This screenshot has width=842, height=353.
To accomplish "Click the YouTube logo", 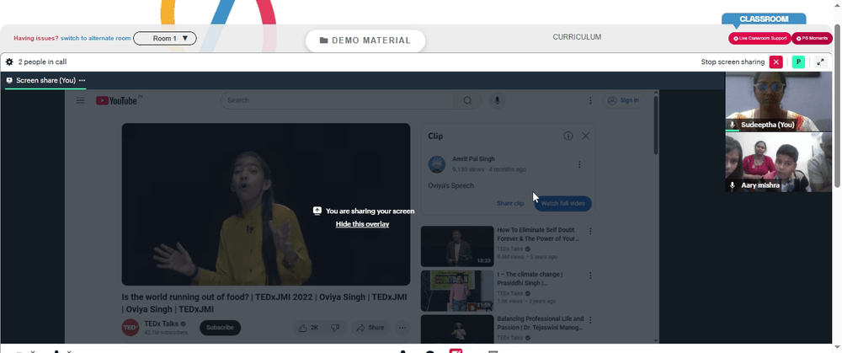I will coord(116,100).
